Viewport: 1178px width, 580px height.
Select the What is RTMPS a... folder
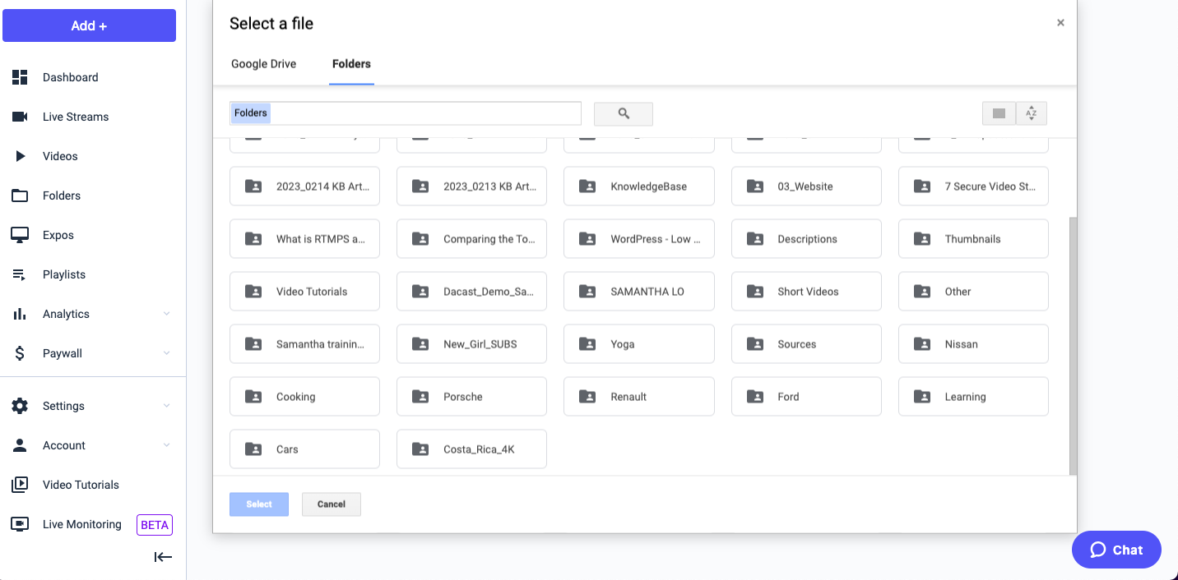point(304,239)
